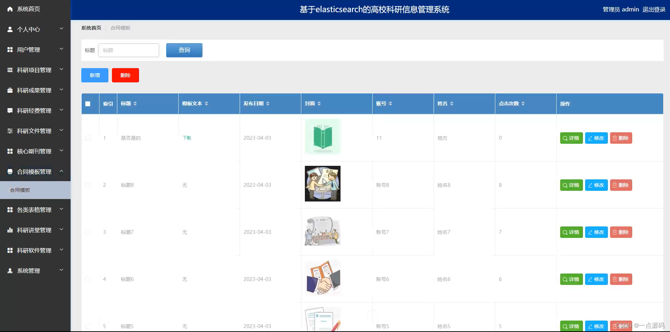Select the person icon for 个人中心
The height and width of the screenshot is (332, 670).
pyautogui.click(x=10, y=29)
